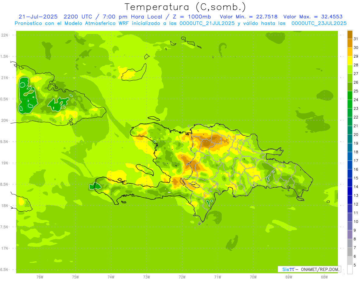Click the legend value '28'
This screenshot has width=364, height=281.
(356, 65)
